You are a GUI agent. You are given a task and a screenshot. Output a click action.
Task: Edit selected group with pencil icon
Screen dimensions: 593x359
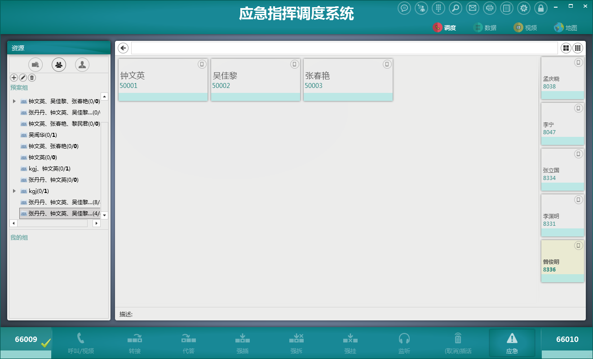(x=23, y=78)
